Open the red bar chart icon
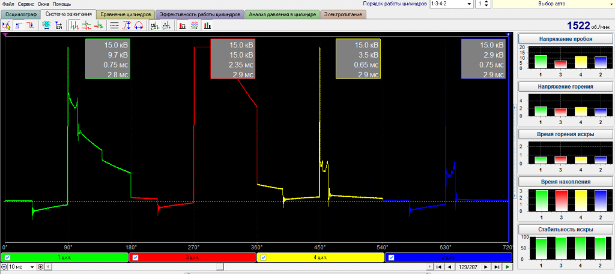The height and width of the screenshot is (274, 615). point(183,26)
